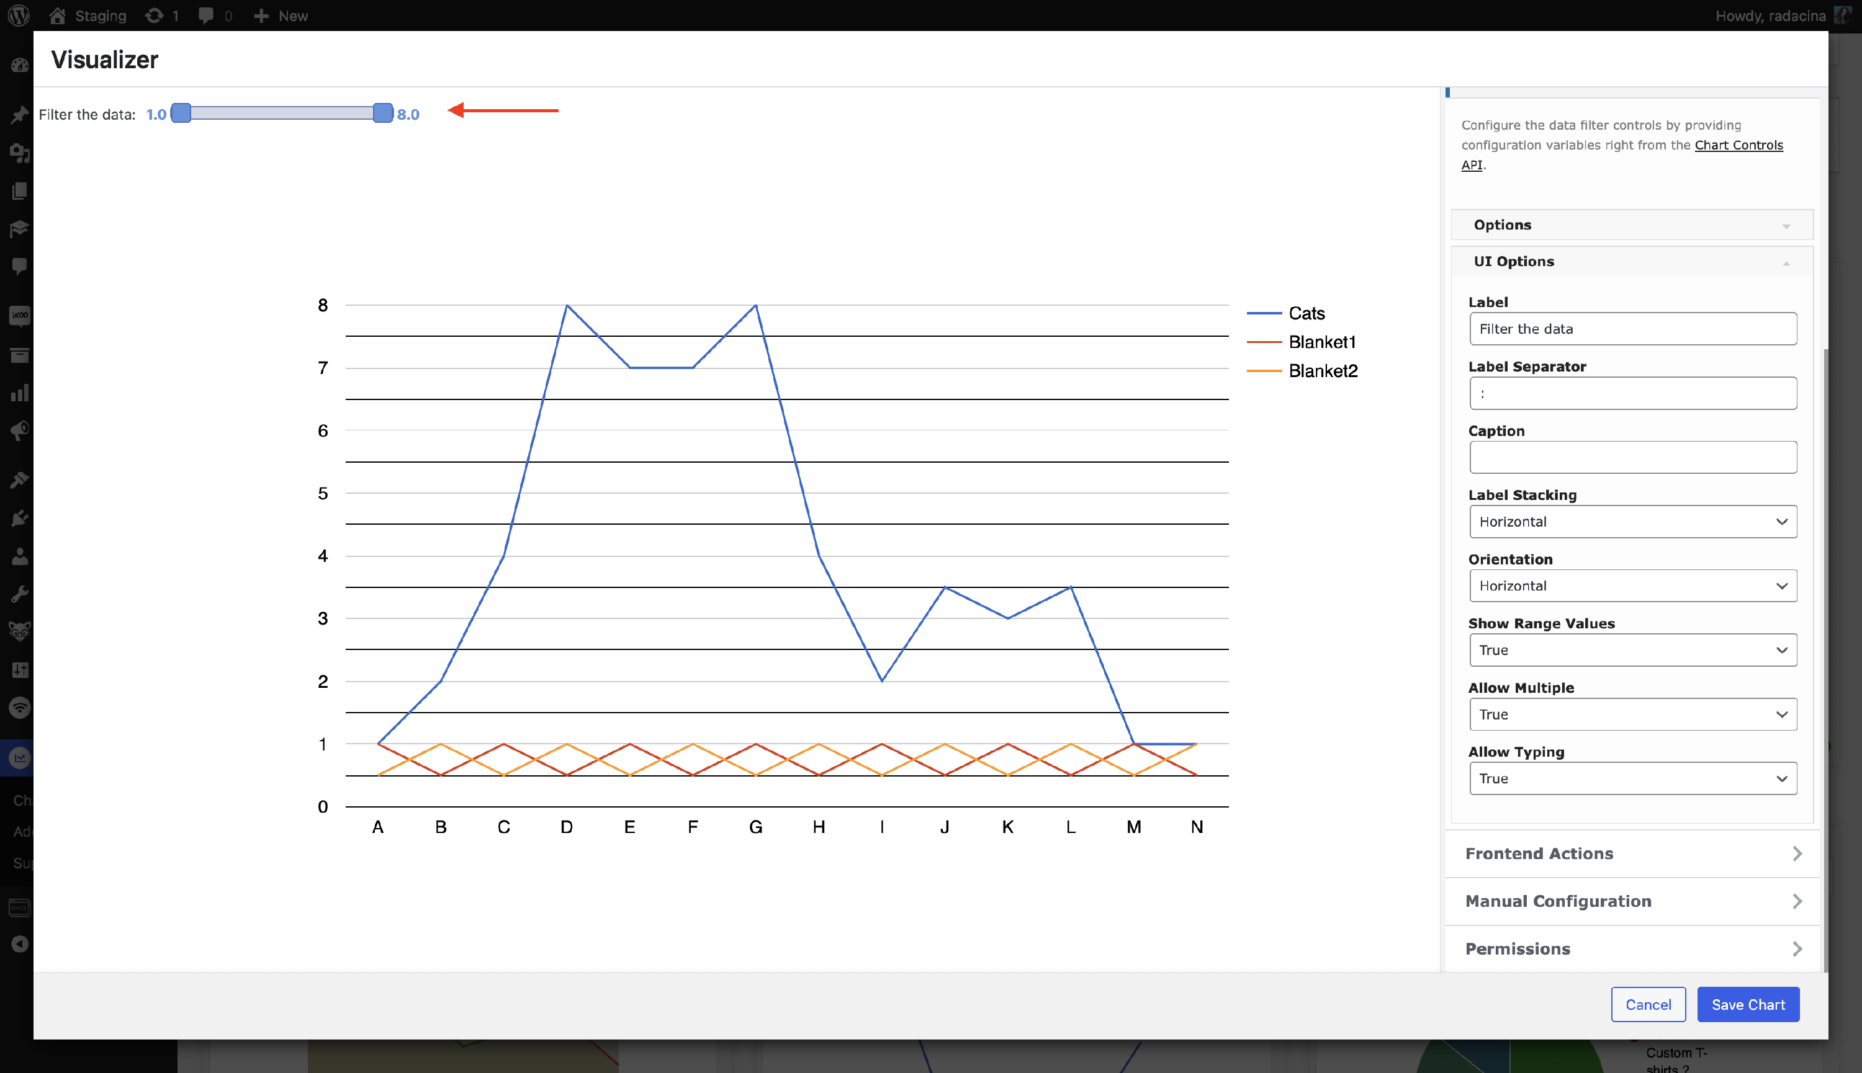This screenshot has width=1862, height=1073.
Task: Open comments bubble in the admin bar
Action: tap(207, 16)
